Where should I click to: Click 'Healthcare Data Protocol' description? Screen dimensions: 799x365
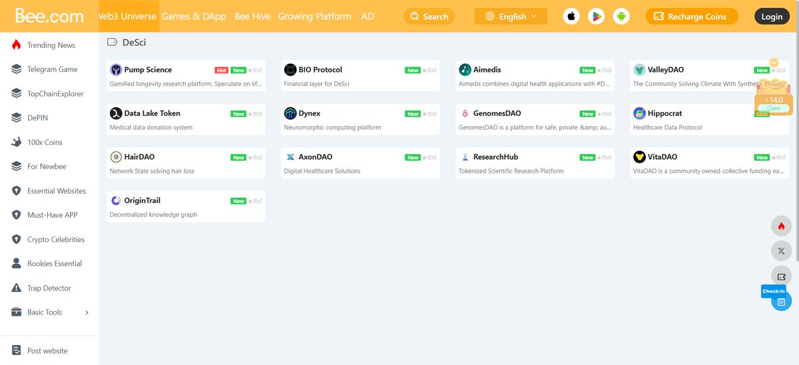tap(668, 128)
